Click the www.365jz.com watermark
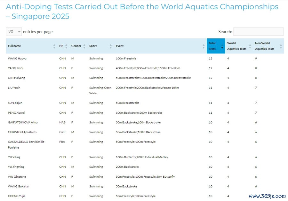 [267, 196]
